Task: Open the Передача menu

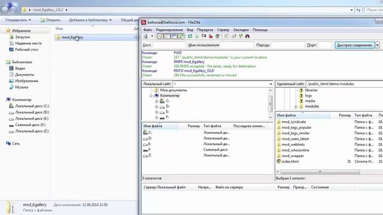Action: click(x=205, y=30)
